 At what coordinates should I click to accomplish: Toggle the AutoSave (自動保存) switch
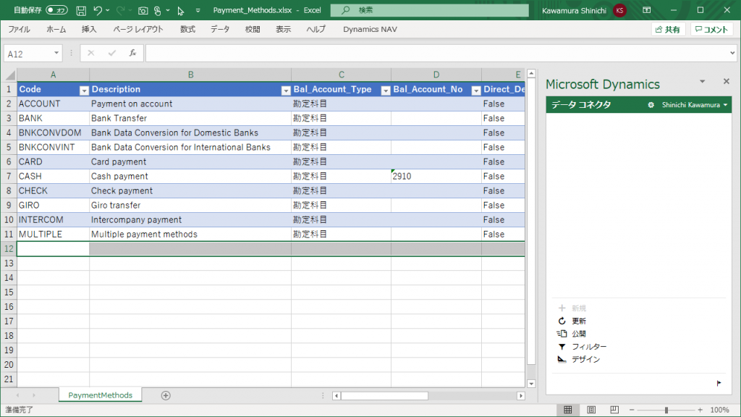click(56, 10)
